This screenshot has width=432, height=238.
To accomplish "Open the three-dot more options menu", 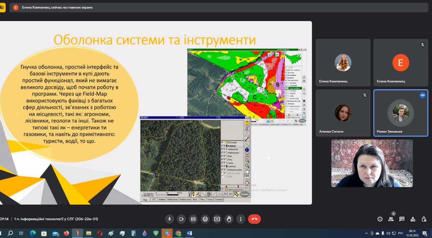I will click(x=241, y=219).
